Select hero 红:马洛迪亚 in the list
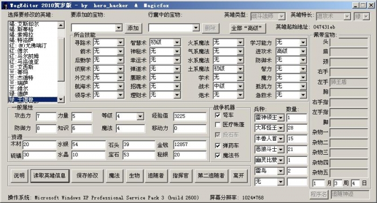377x203 pixels. [24, 62]
